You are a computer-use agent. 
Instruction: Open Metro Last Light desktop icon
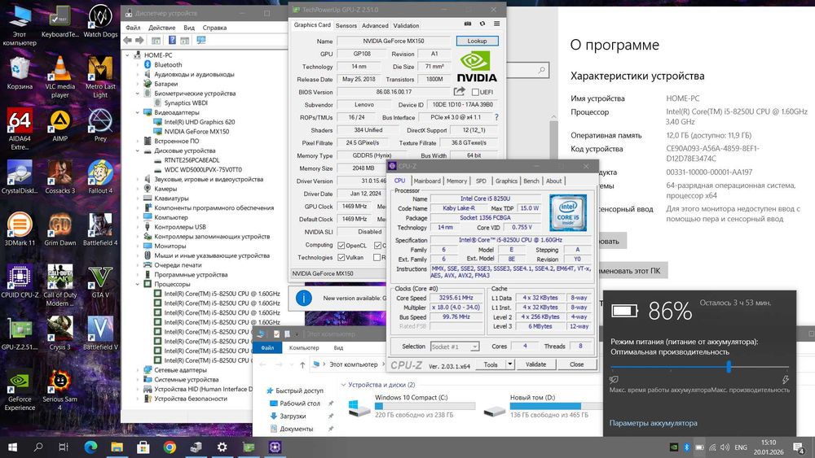100,76
